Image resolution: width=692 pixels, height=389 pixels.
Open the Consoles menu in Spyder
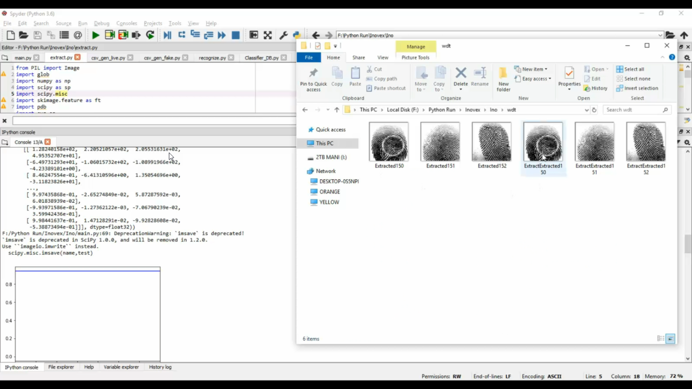(x=127, y=23)
